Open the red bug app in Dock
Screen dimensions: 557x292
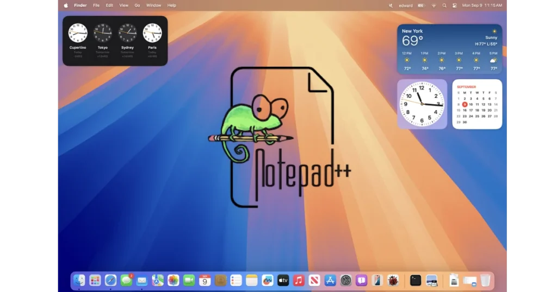393,281
